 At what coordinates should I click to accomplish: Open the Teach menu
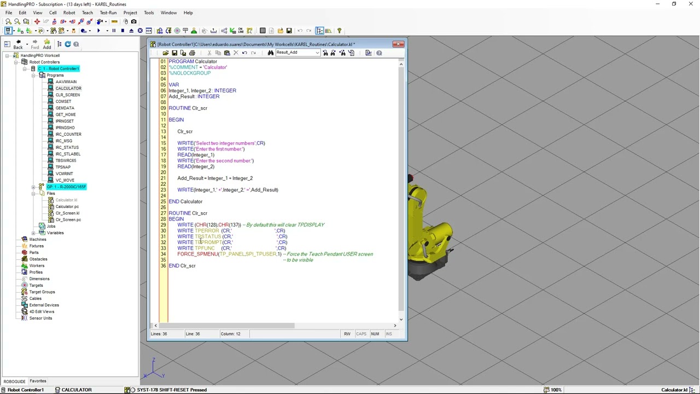[87, 13]
